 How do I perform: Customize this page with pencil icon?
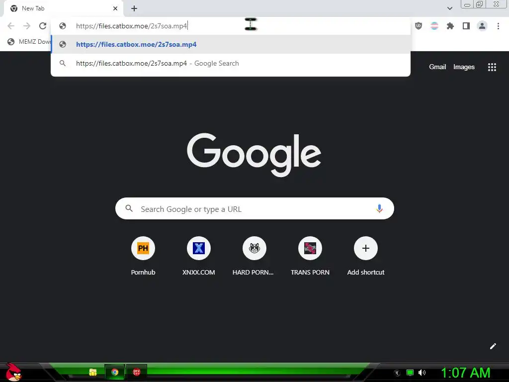493,346
